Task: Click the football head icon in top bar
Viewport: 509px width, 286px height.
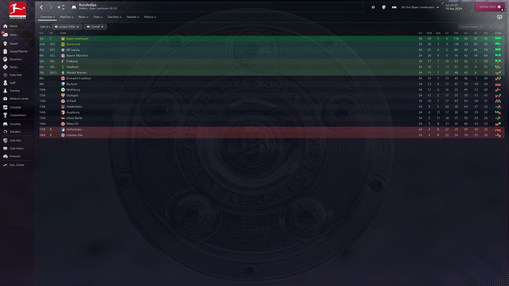Action: [x=384, y=7]
